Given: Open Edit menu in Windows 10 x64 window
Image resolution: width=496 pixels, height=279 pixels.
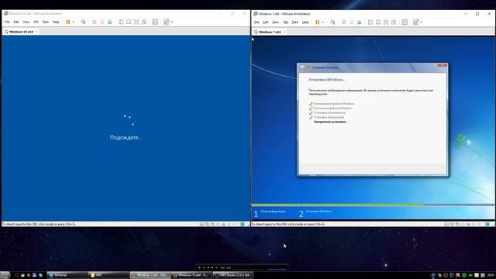Looking at the screenshot, I should point(16,22).
